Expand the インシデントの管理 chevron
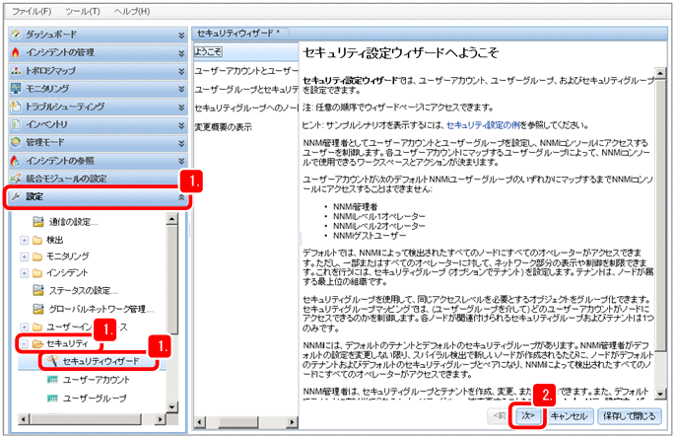 coord(181,53)
